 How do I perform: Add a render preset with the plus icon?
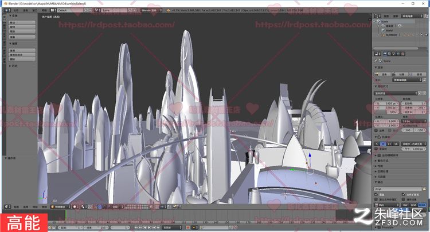click(x=420, y=93)
